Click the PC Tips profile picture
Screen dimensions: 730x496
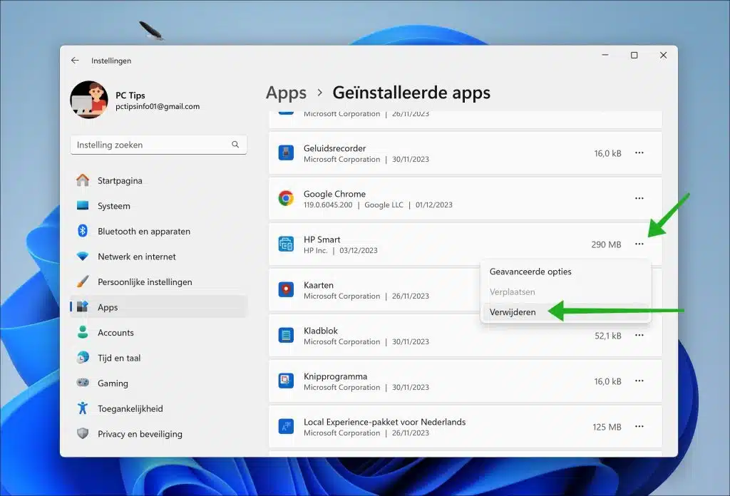tap(88, 99)
